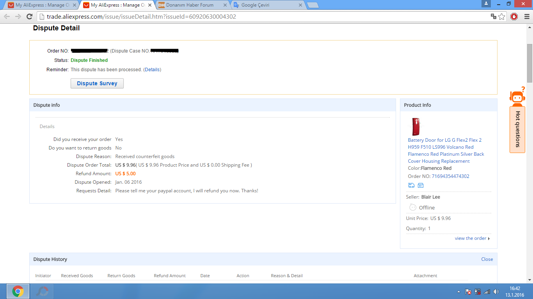Click the Action Center flag tray icon

coord(468,292)
